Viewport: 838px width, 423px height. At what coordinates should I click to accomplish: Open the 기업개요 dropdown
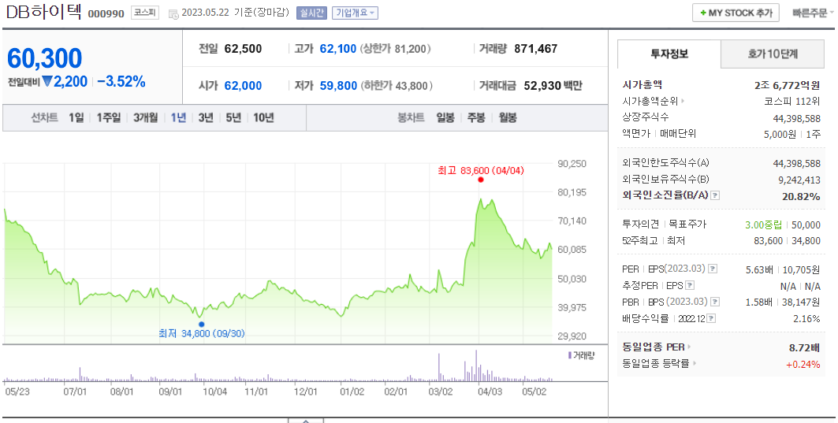click(x=355, y=13)
